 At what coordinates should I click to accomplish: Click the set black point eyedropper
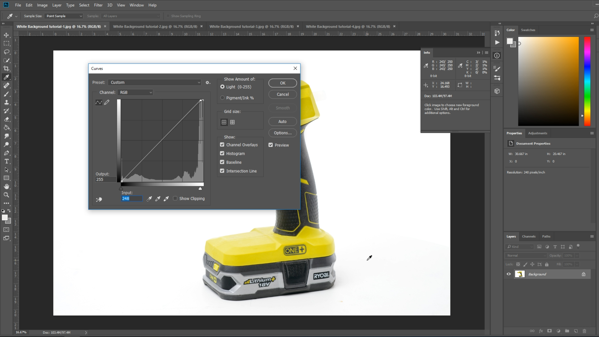point(149,198)
